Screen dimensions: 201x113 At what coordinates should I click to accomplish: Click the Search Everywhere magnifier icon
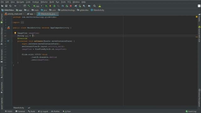95,6
